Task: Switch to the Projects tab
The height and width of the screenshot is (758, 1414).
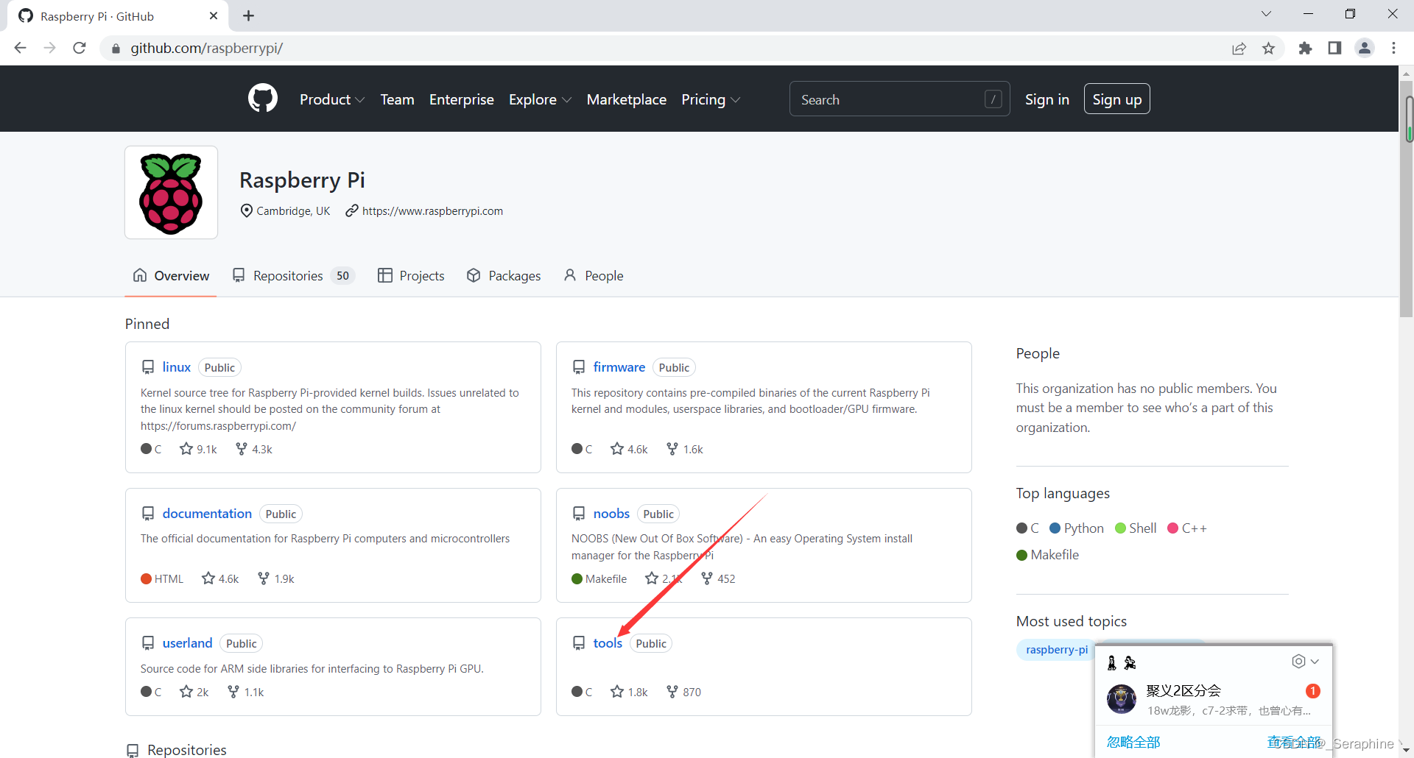Action: [x=411, y=275]
